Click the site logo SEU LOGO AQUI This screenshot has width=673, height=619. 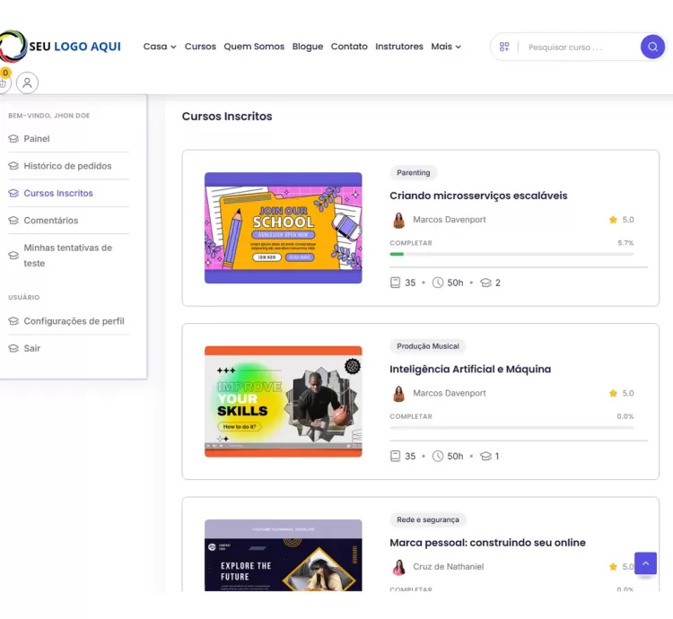(61, 47)
